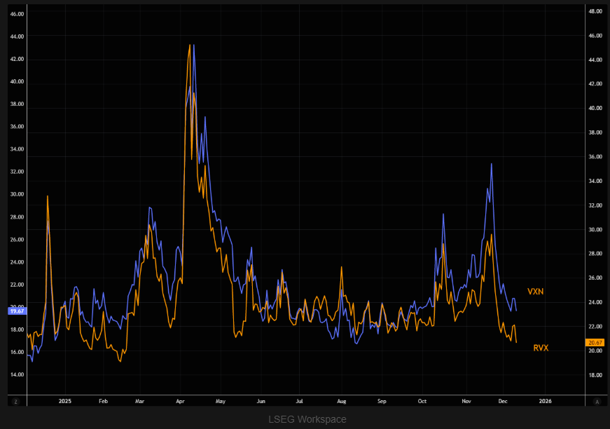This screenshot has width=610, height=429.
Task: Click the Z button at bottom-left corner
Action: pos(15,401)
